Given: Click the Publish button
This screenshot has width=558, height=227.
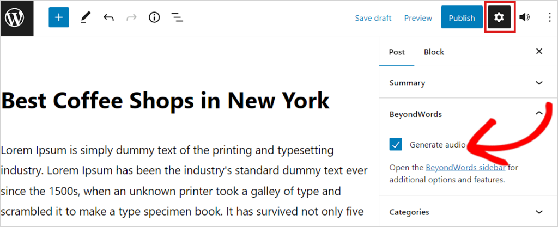Looking at the screenshot, I should coord(462,18).
